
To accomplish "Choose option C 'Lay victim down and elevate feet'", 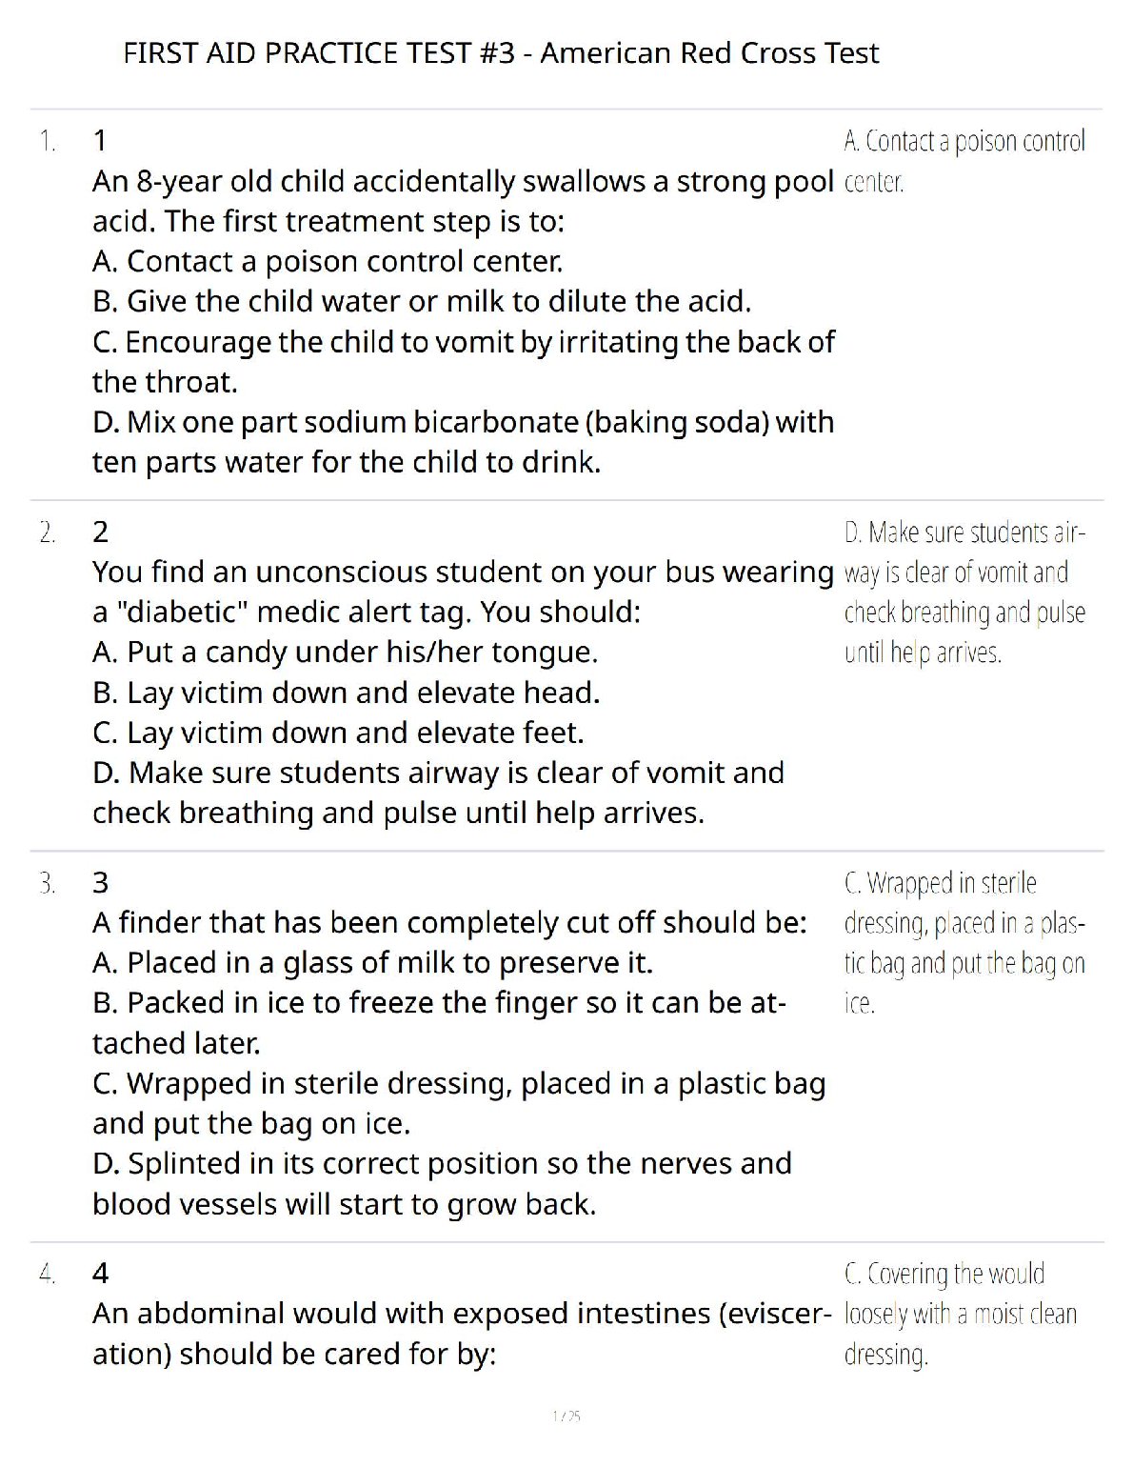I will (339, 733).
